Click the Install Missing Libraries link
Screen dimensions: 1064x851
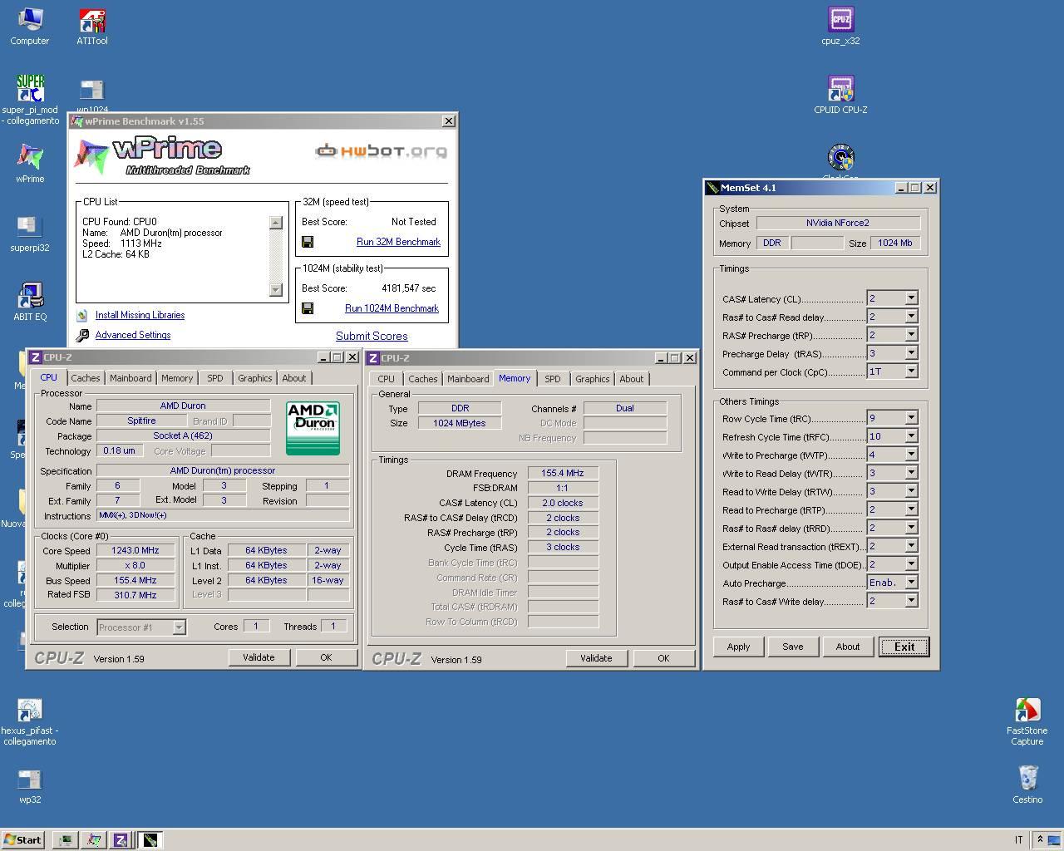pyautogui.click(x=140, y=315)
